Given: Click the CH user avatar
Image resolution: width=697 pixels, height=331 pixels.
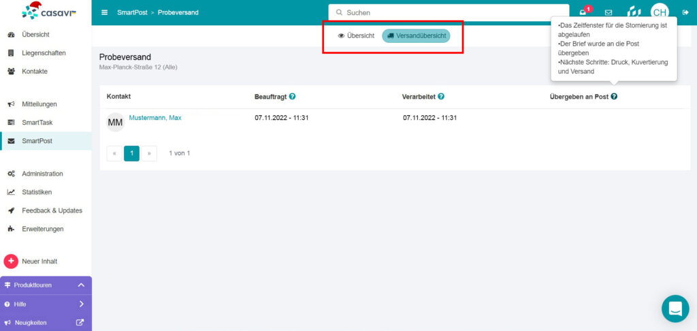Looking at the screenshot, I should point(660,12).
